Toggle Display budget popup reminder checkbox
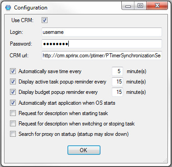Viewport: 172px width, 167px height. click(13, 92)
